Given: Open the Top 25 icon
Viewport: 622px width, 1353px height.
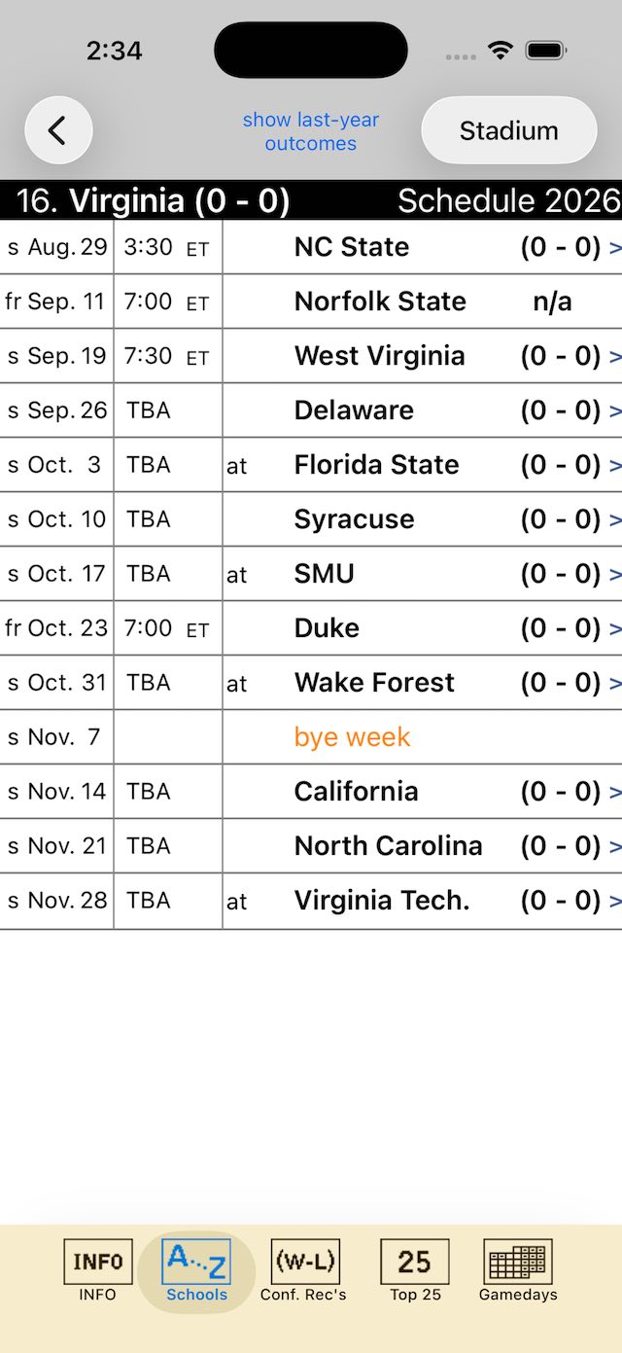Looking at the screenshot, I should pyautogui.click(x=415, y=1262).
